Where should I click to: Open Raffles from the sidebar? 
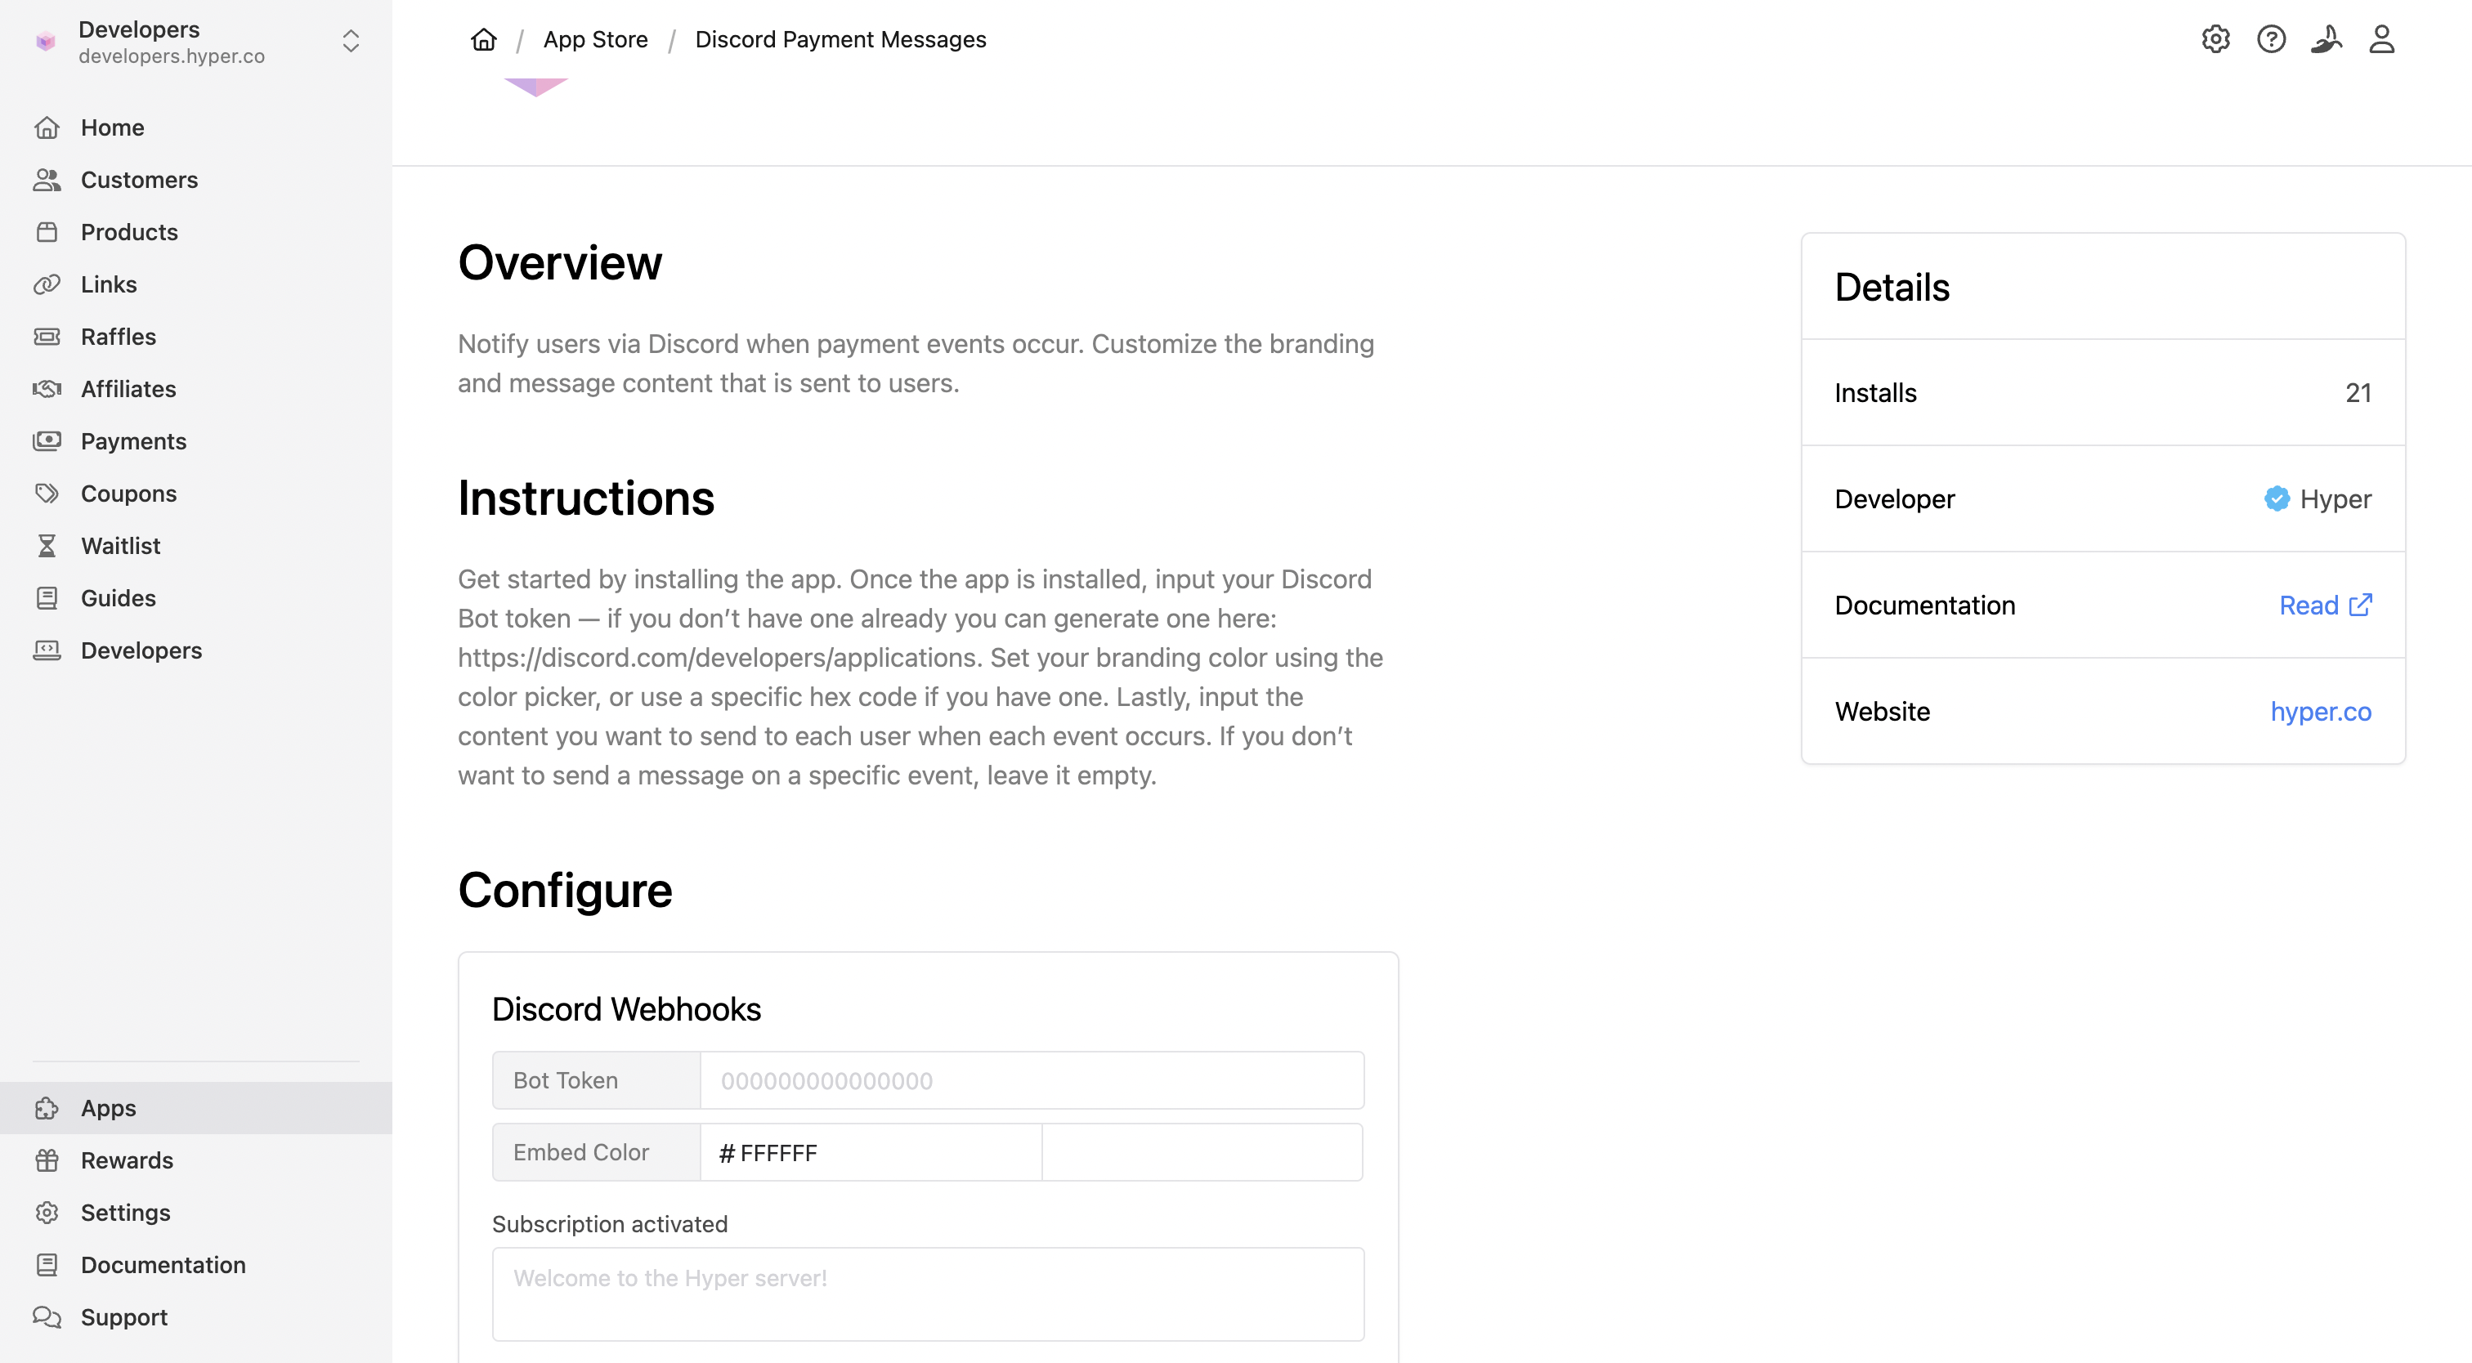[118, 337]
